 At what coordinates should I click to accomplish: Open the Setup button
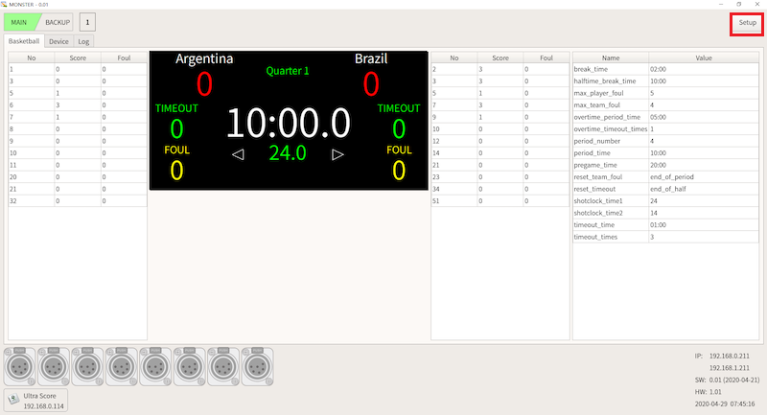coord(746,22)
